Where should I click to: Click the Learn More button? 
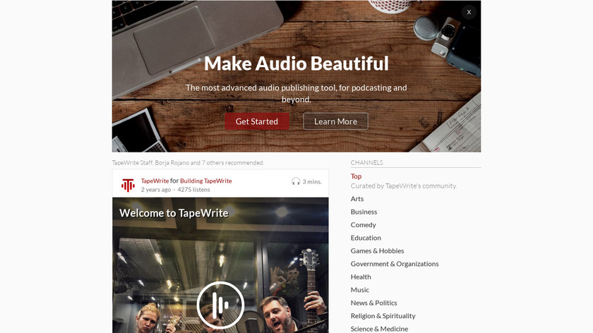click(x=335, y=121)
